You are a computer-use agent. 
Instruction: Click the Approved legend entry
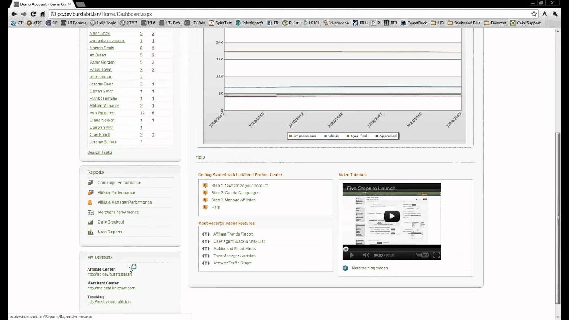pyautogui.click(x=386, y=136)
